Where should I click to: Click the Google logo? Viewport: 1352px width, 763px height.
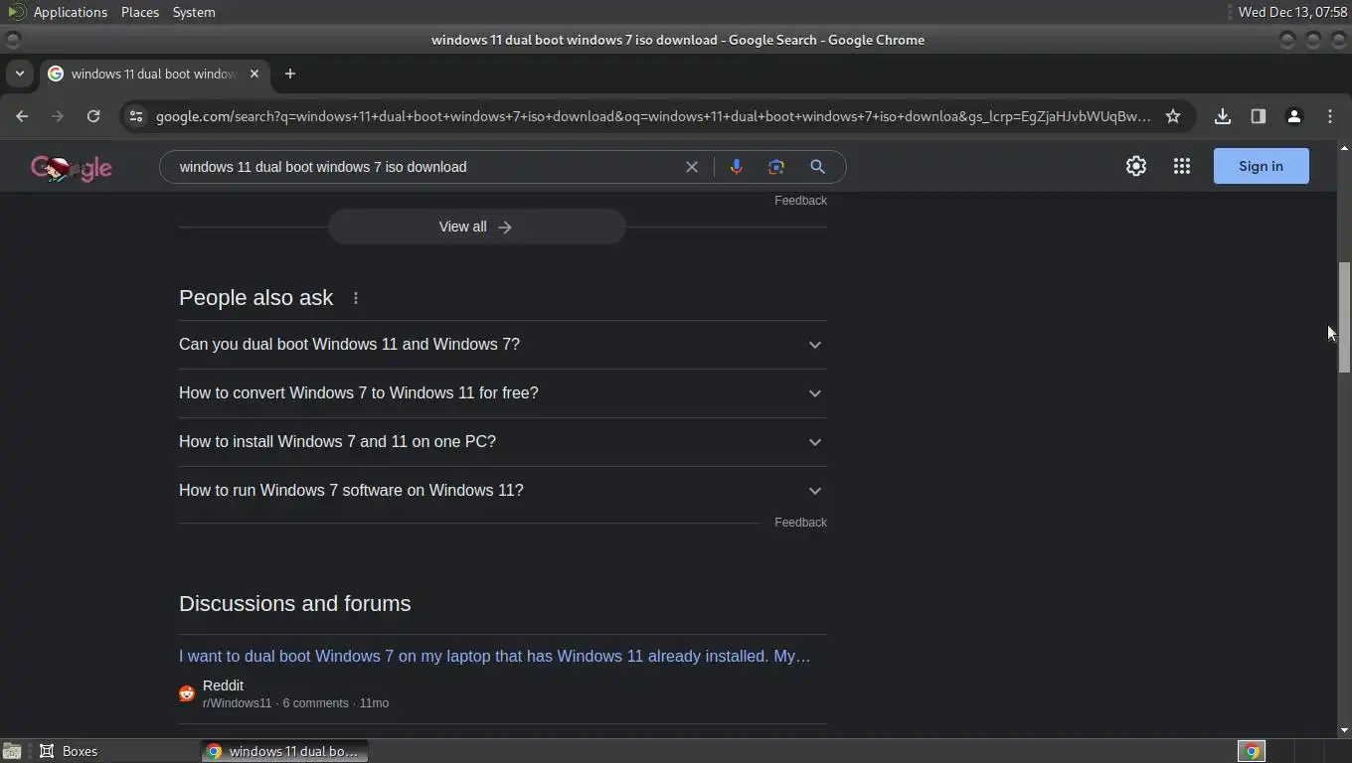pos(72,168)
